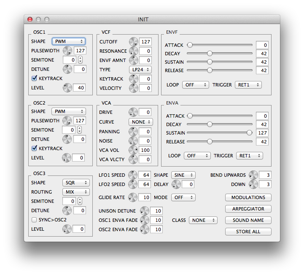Open the VCF TYPE LP24 dropdown
304x275 pixels.
pos(140,70)
